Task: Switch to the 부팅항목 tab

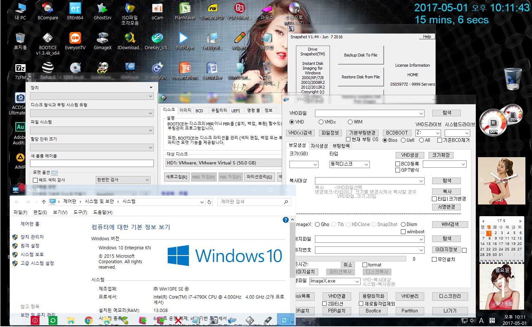Action: [x=341, y=146]
